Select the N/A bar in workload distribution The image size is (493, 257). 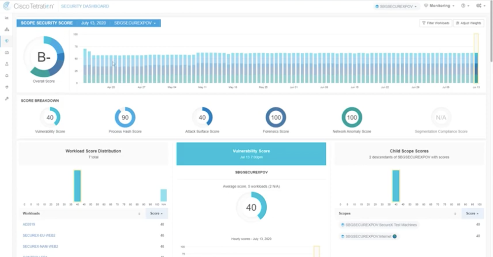point(164,195)
